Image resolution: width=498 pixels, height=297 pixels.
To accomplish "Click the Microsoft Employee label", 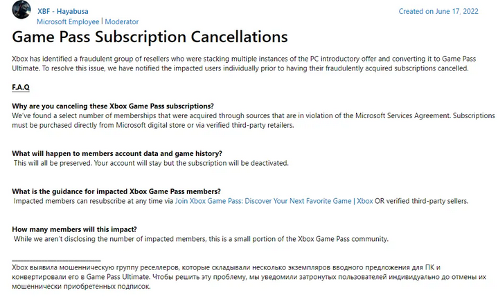I will click(68, 22).
